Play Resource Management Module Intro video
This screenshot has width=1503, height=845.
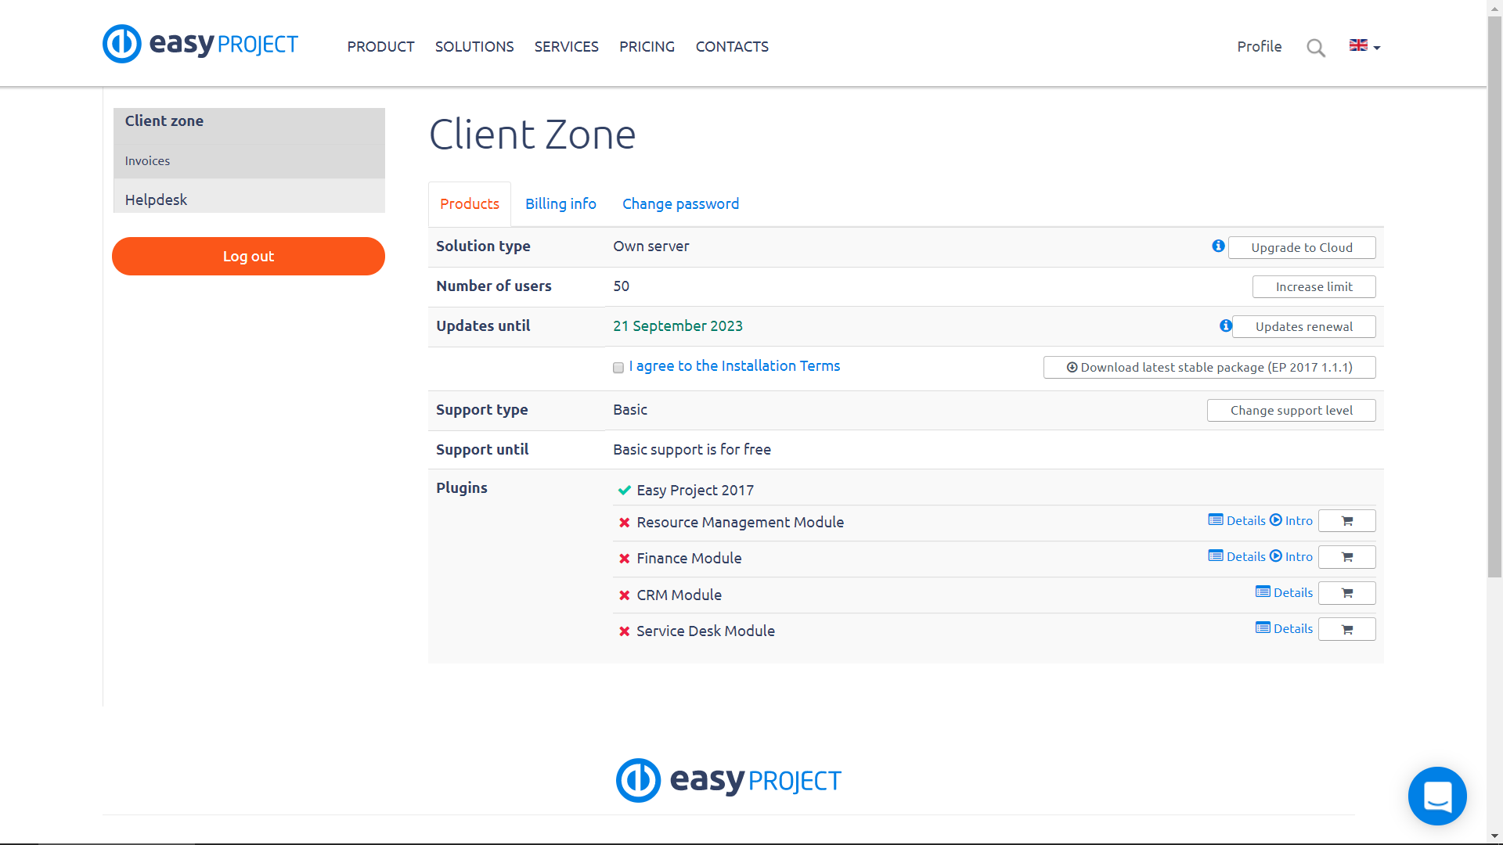(x=1291, y=520)
